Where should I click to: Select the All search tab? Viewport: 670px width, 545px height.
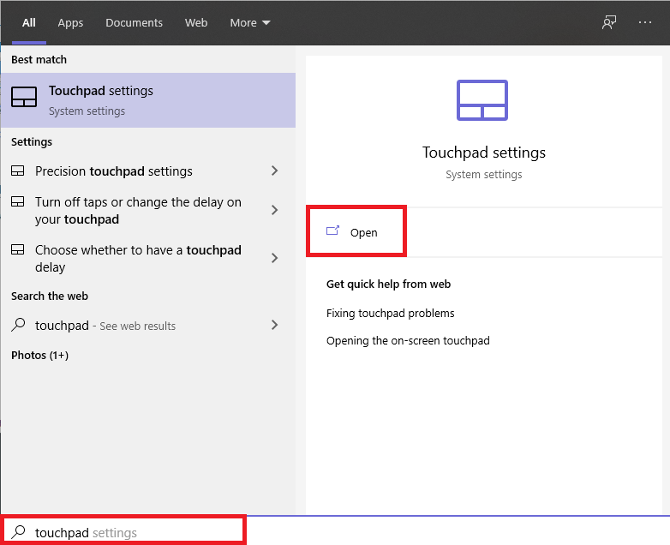click(28, 22)
